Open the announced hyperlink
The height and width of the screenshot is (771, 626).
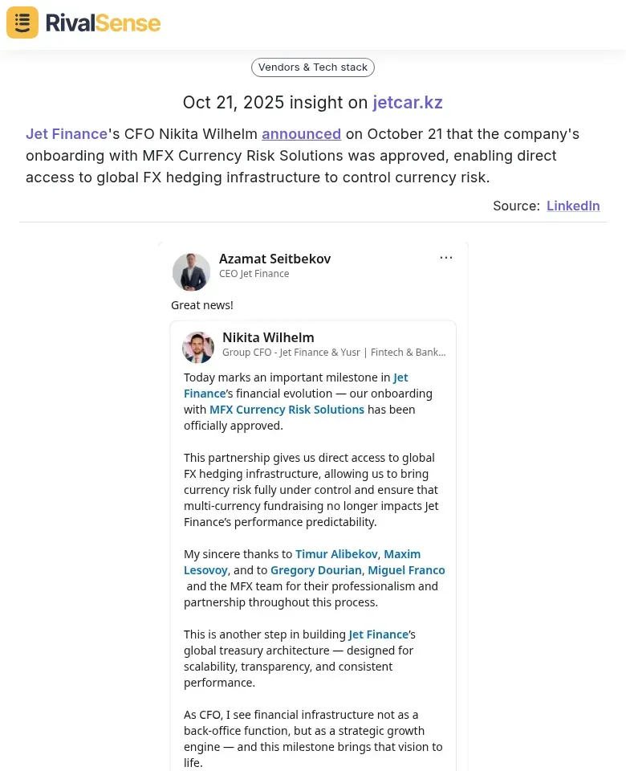pyautogui.click(x=301, y=133)
